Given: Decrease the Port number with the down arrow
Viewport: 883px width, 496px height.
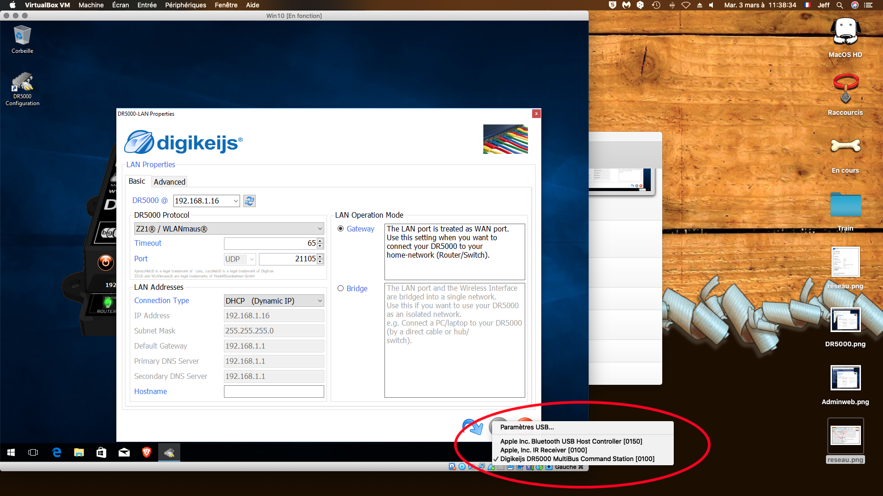Looking at the screenshot, I should (x=320, y=262).
